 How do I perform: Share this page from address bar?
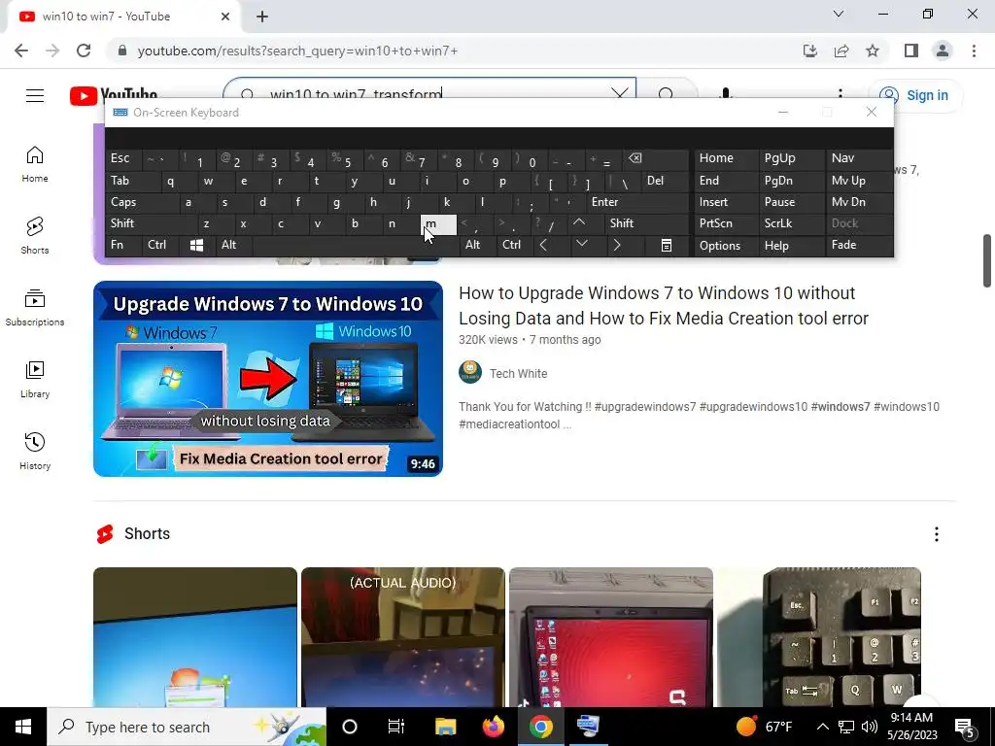841,51
